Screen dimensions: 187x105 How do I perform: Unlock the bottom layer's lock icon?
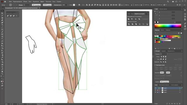[157, 92]
